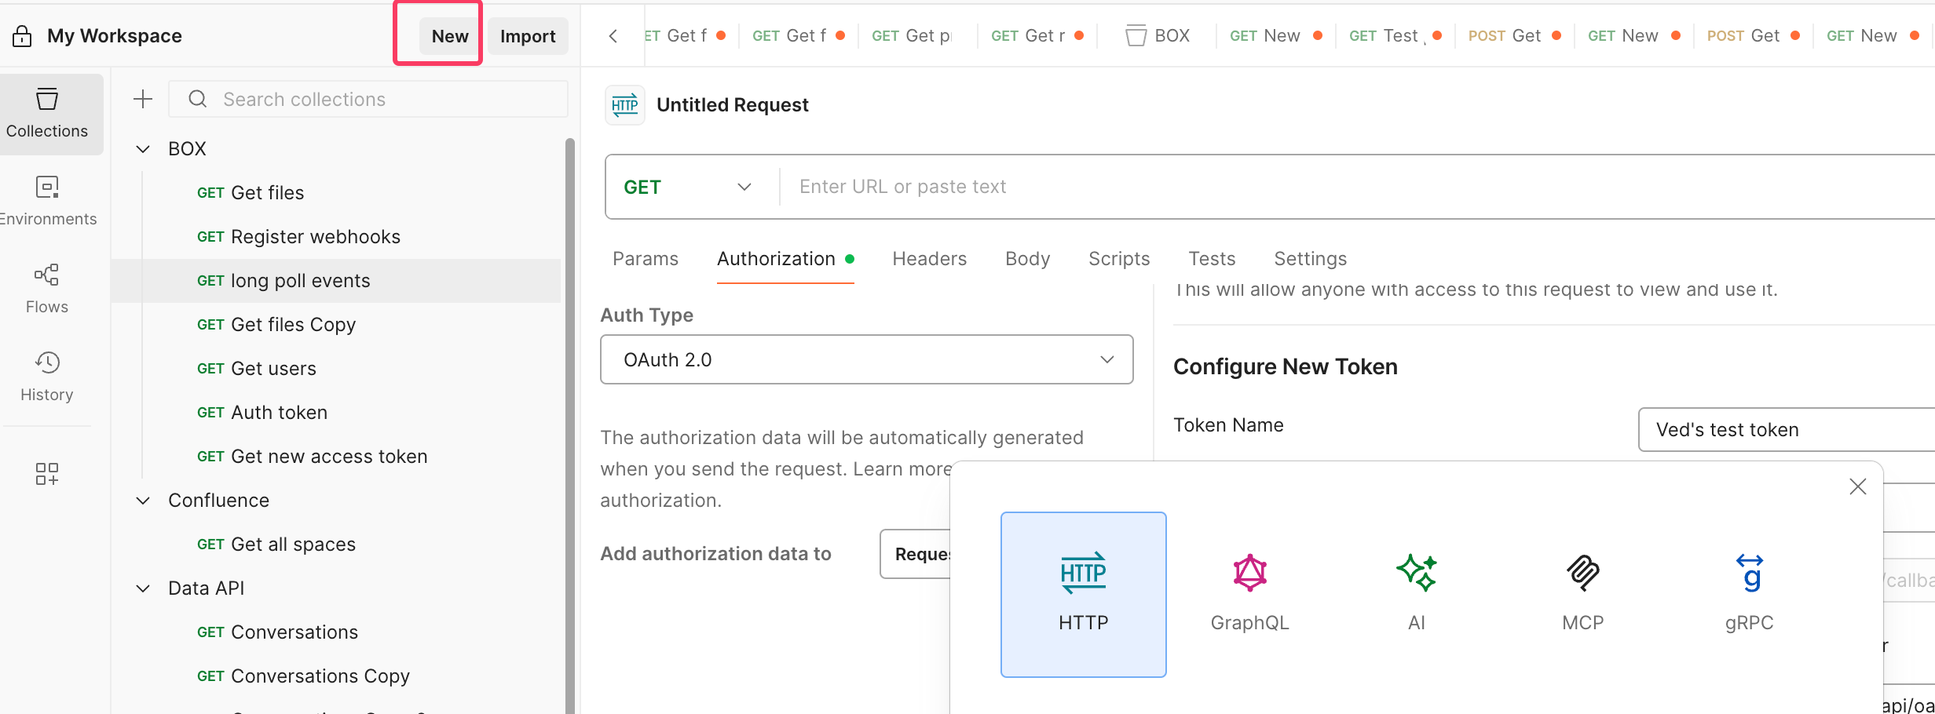The width and height of the screenshot is (1935, 714).
Task: Open the GET Test request tab
Action: tap(1395, 36)
